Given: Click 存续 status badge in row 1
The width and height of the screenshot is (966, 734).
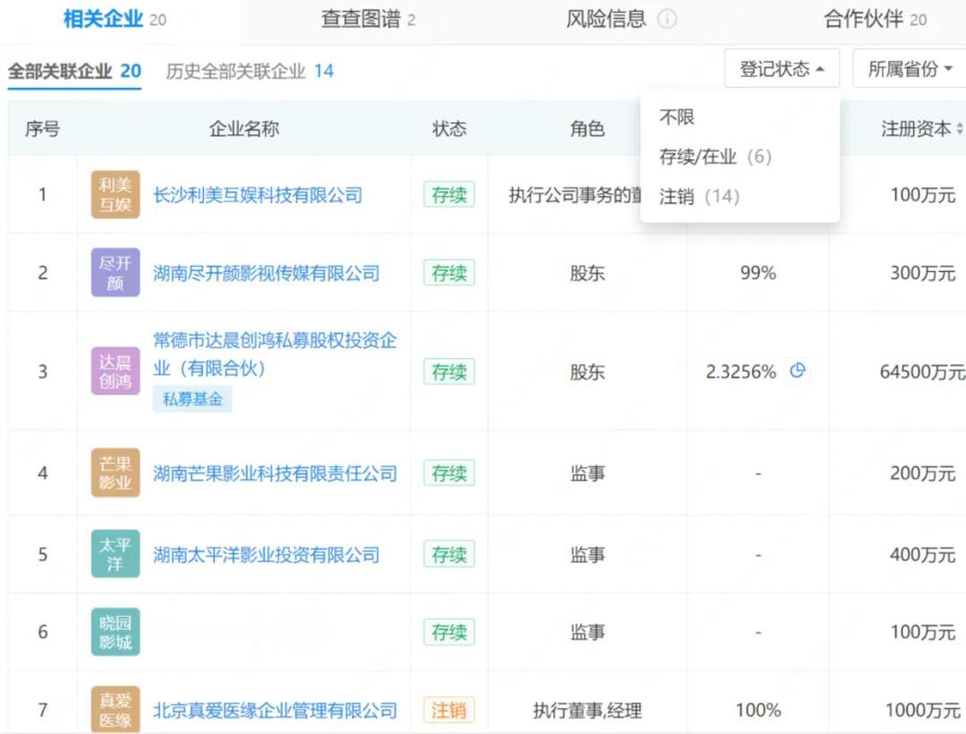Looking at the screenshot, I should click(449, 195).
